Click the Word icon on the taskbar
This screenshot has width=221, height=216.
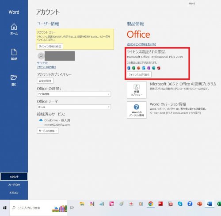210,204
